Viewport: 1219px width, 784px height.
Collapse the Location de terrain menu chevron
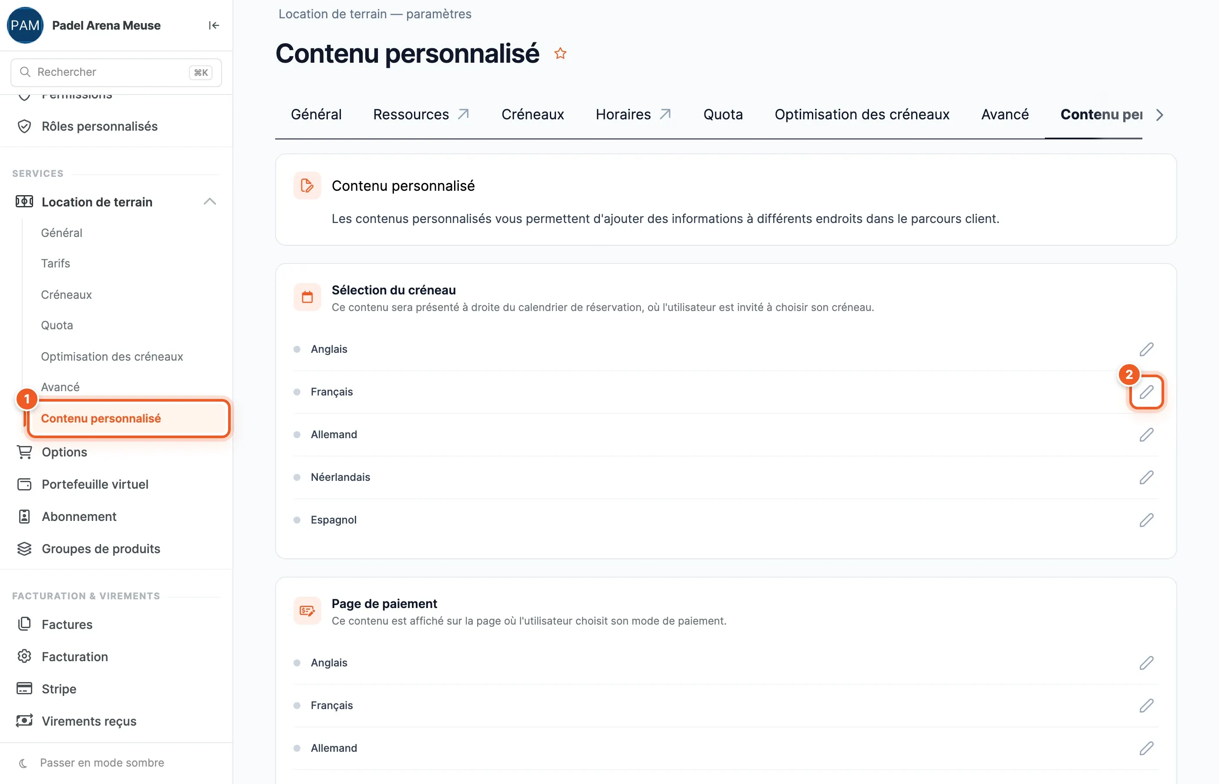tap(209, 202)
